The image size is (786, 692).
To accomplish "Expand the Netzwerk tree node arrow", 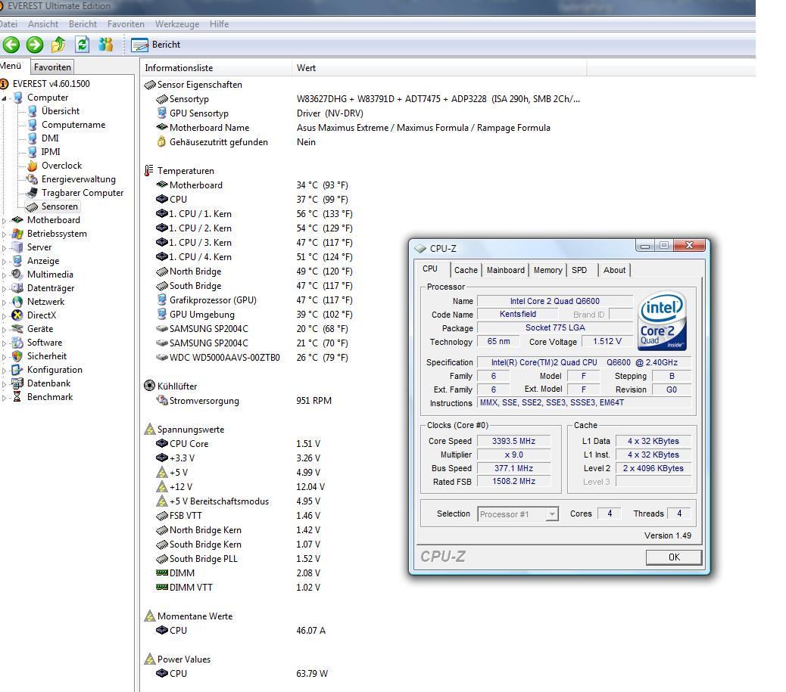I will coord(4,303).
